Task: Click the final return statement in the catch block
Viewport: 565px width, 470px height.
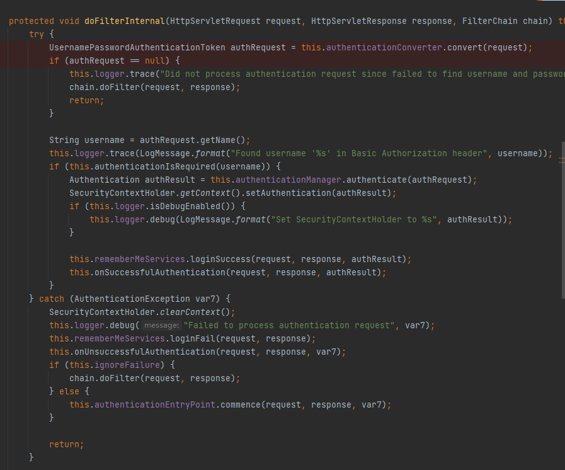Action: pyautogui.click(x=66, y=444)
